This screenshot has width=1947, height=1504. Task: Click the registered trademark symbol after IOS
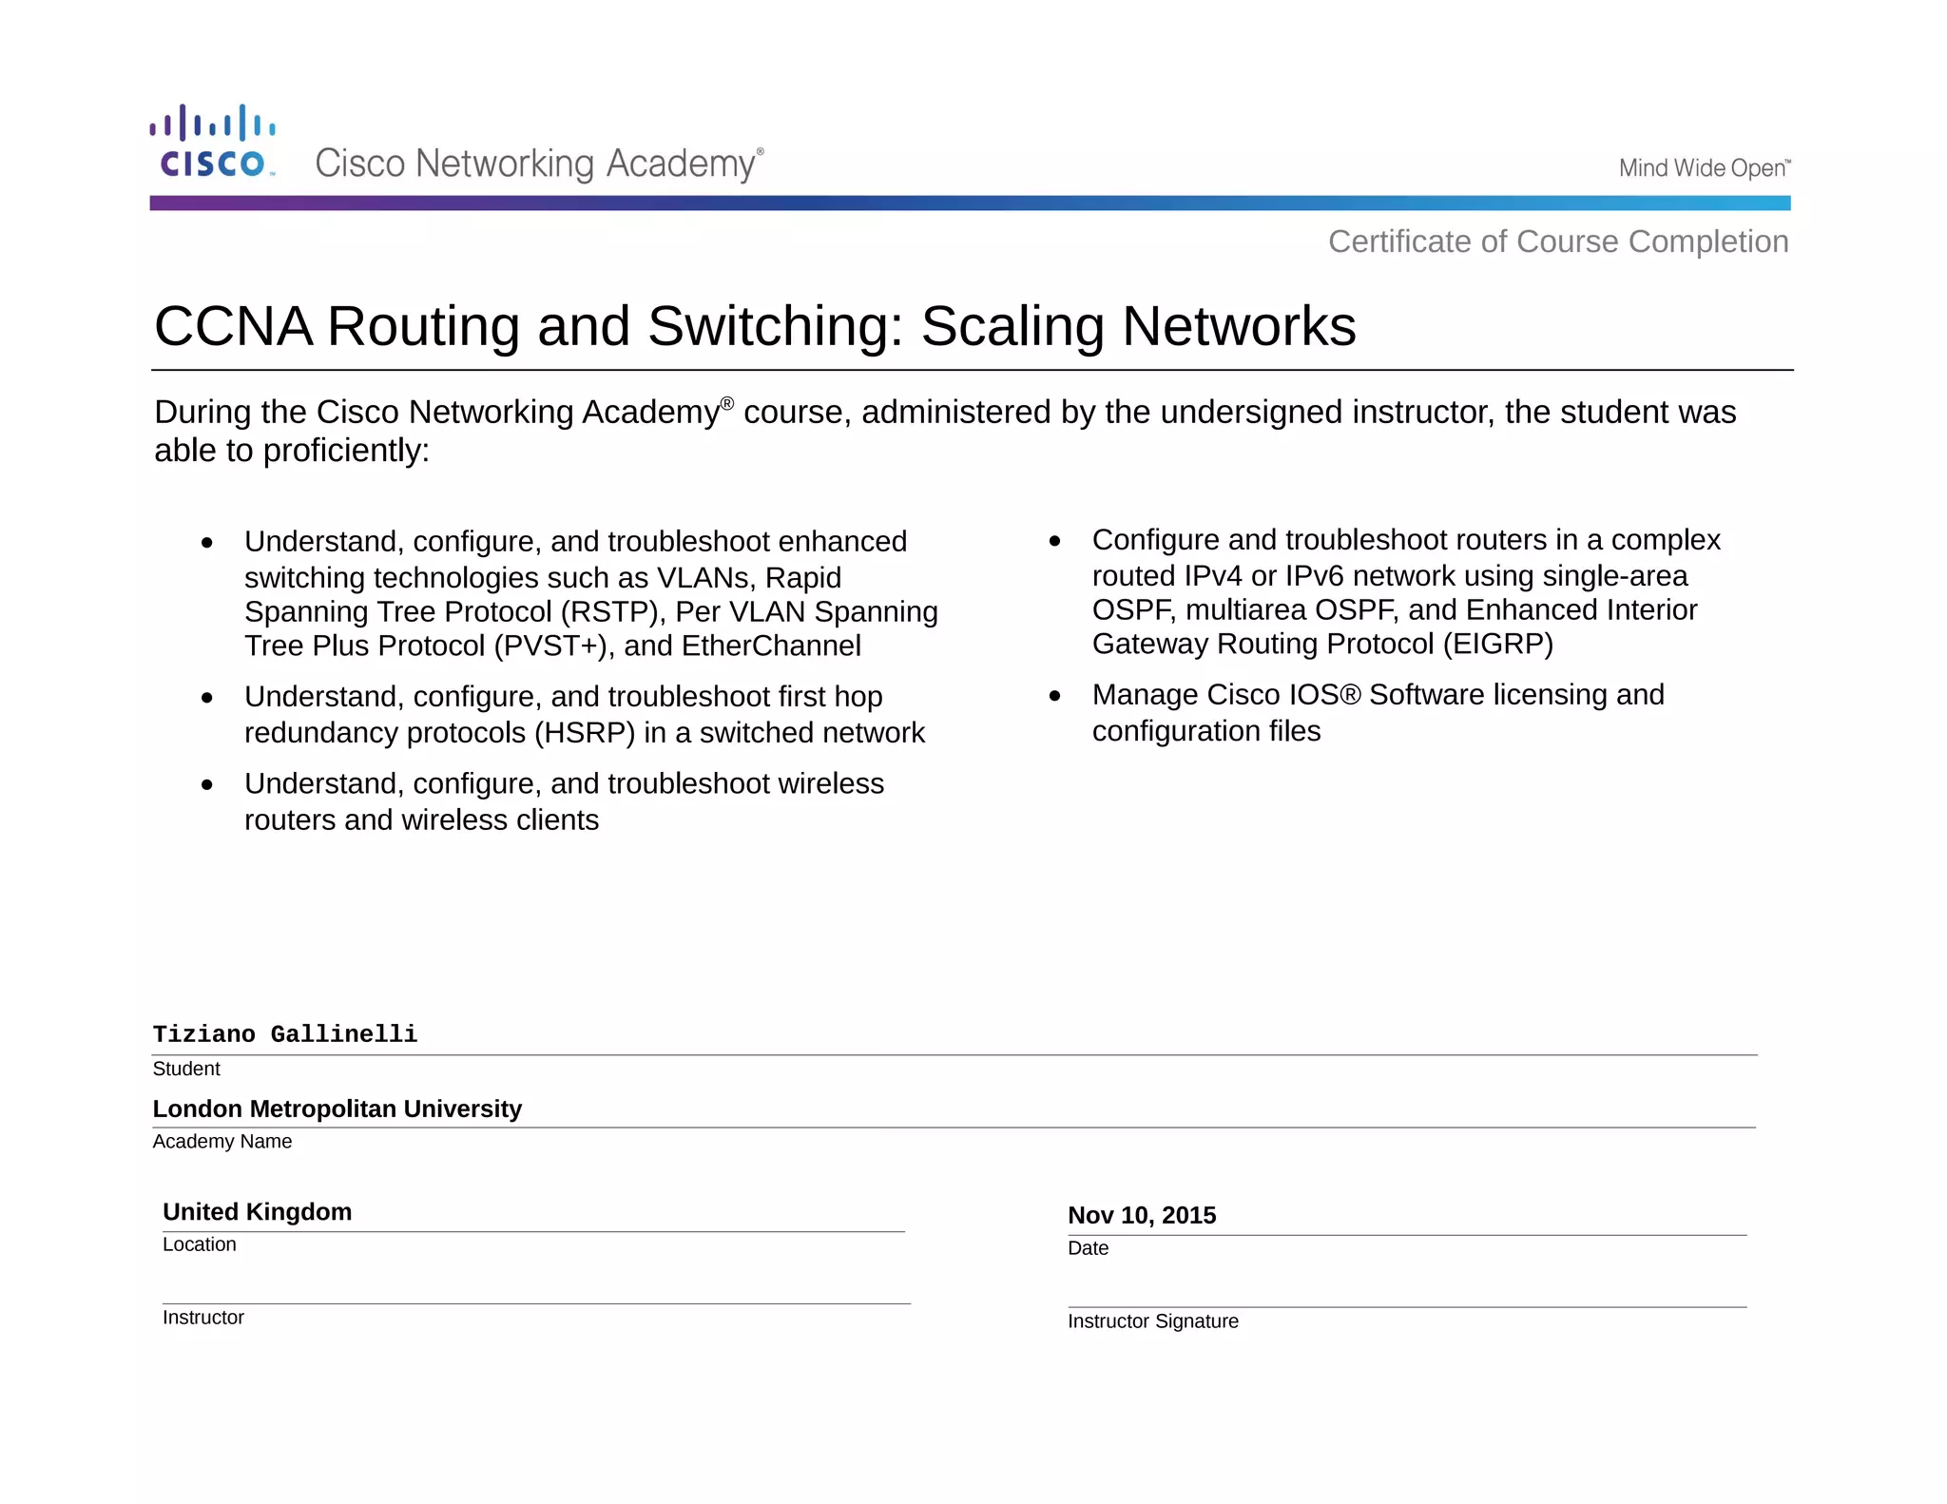click(x=1350, y=695)
